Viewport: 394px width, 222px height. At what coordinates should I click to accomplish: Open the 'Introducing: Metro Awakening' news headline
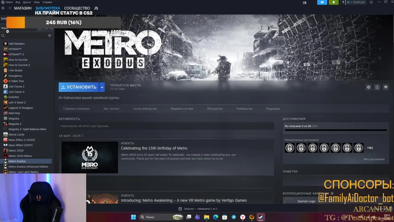pos(184,200)
